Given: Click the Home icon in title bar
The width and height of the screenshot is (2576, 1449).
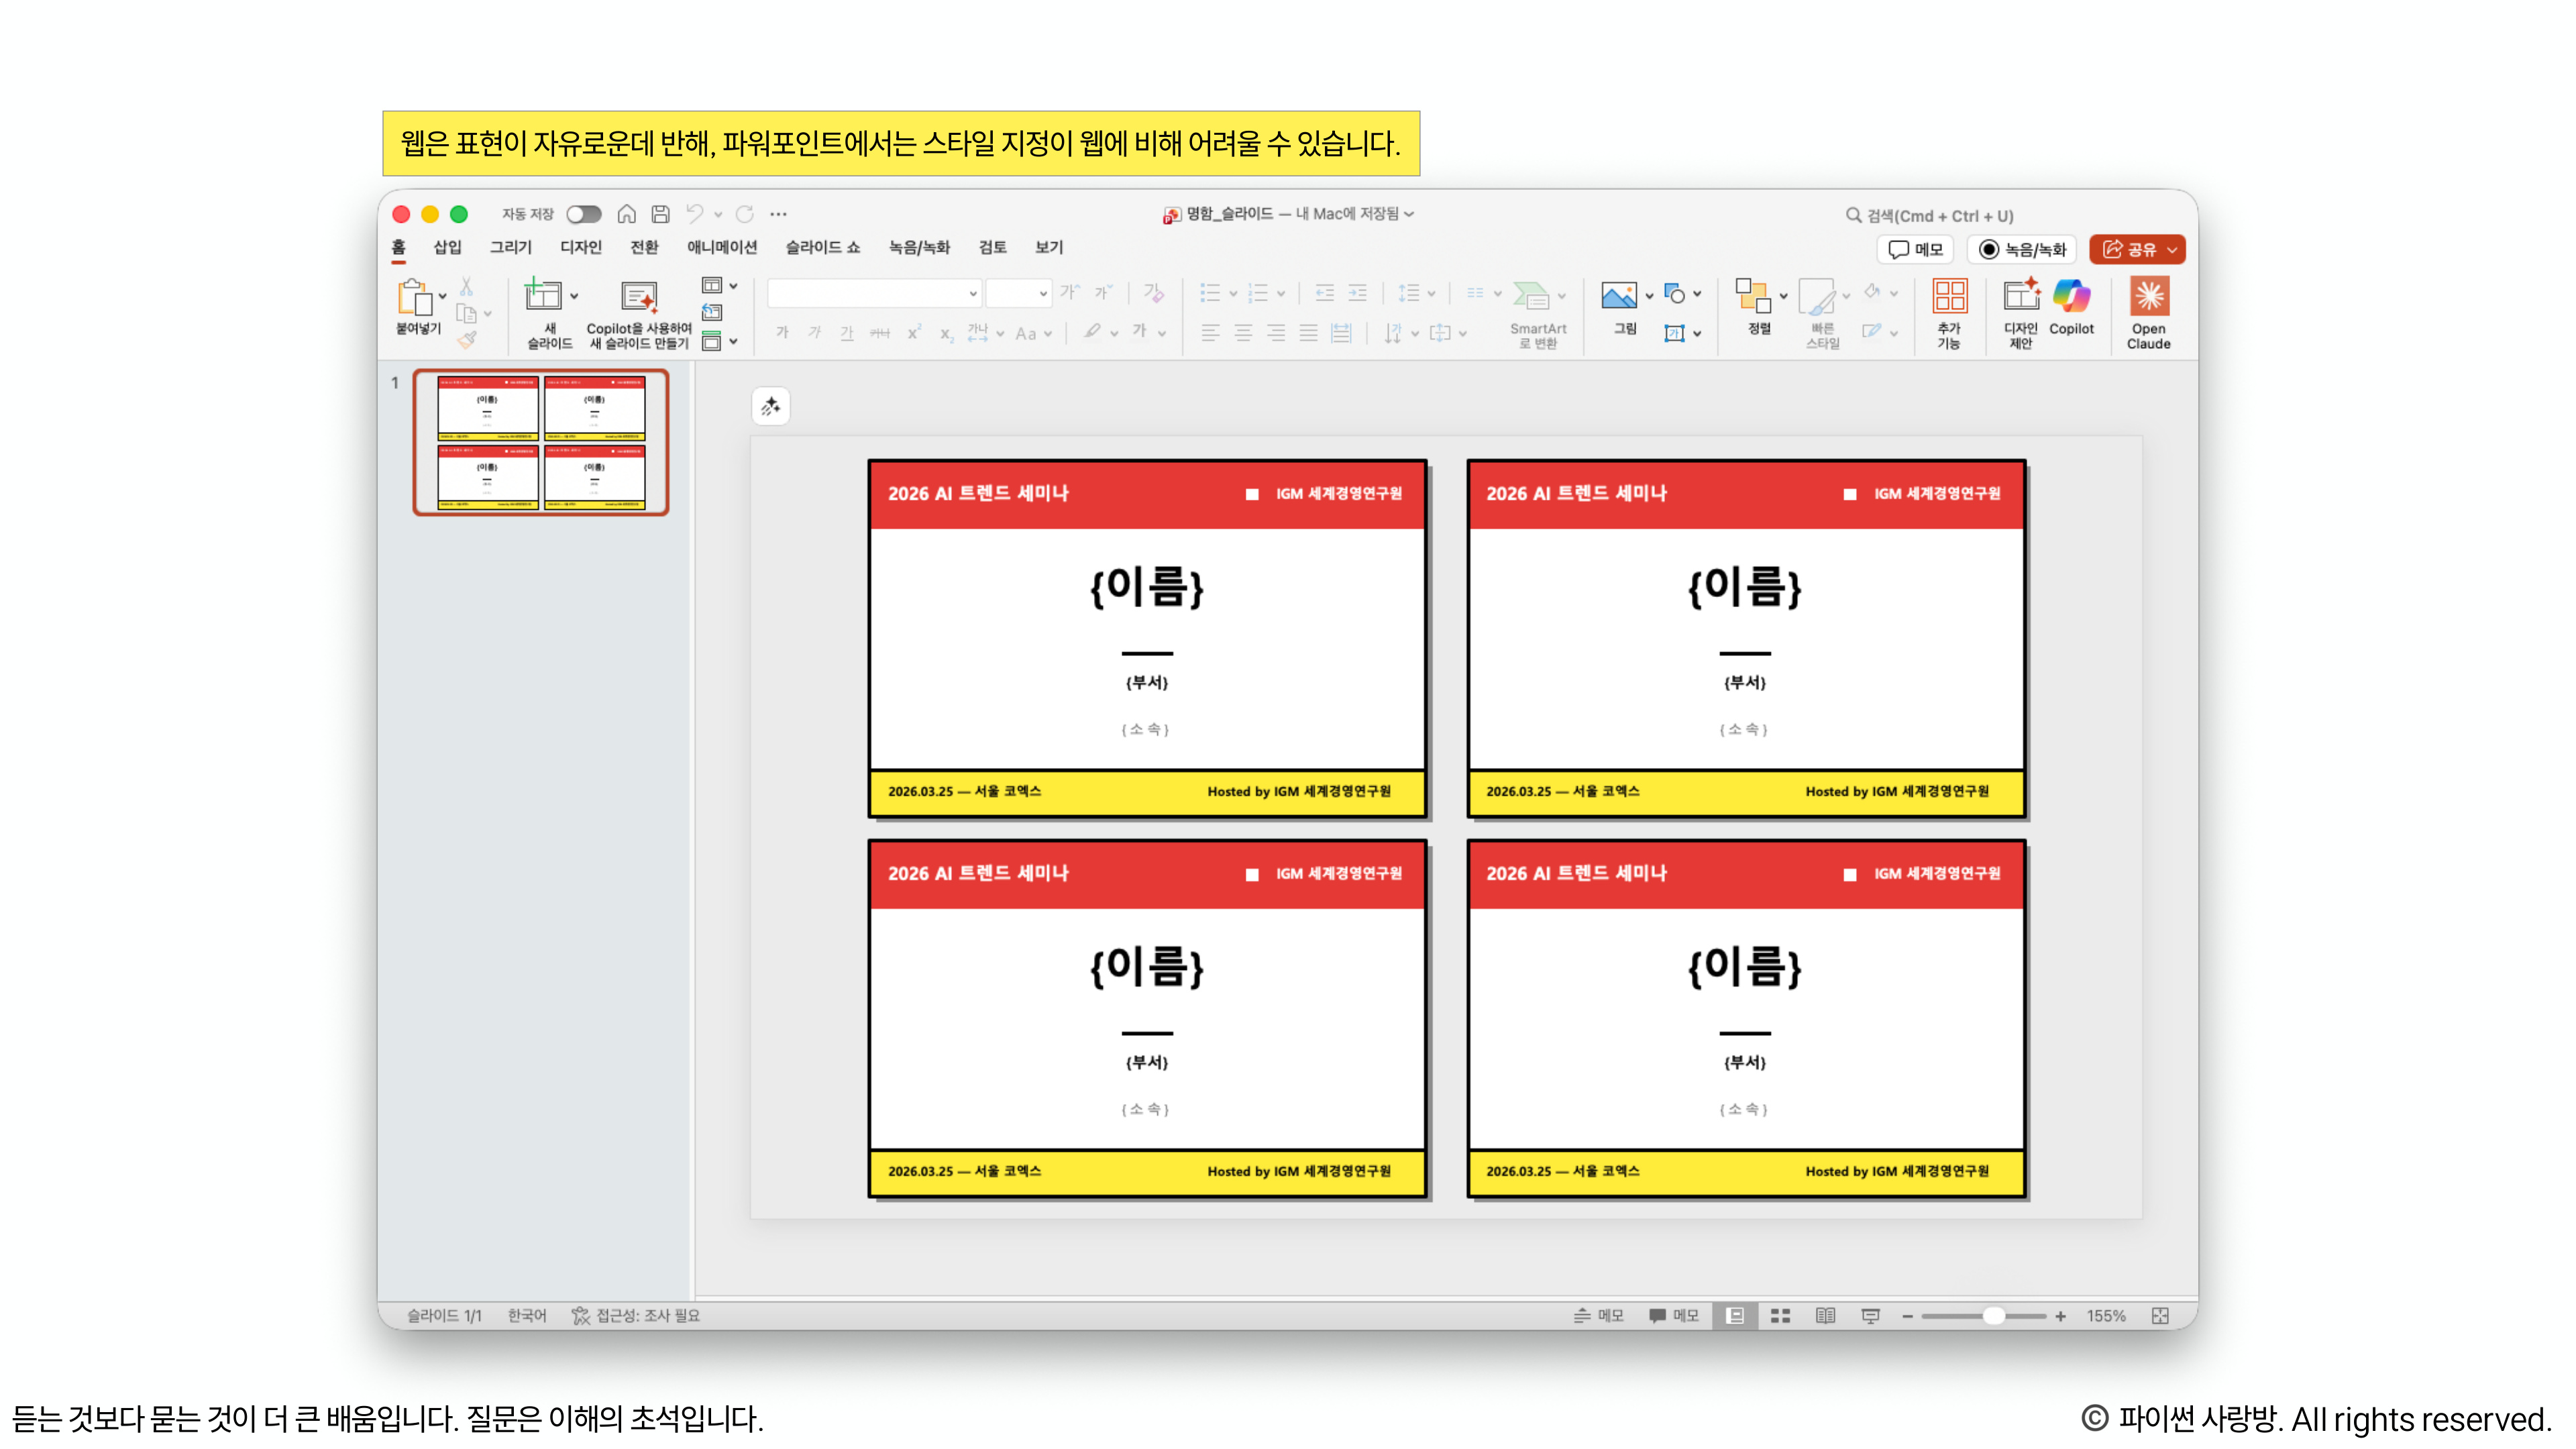Looking at the screenshot, I should pos(627,214).
